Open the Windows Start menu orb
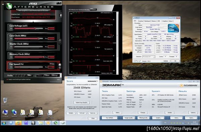This screenshot has height=132, width=201. tap(4, 123)
